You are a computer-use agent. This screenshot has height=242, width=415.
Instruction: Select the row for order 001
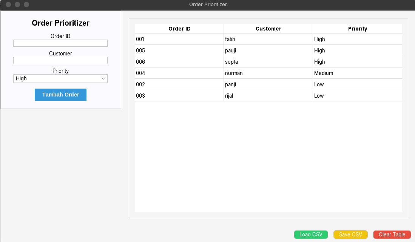click(x=179, y=39)
